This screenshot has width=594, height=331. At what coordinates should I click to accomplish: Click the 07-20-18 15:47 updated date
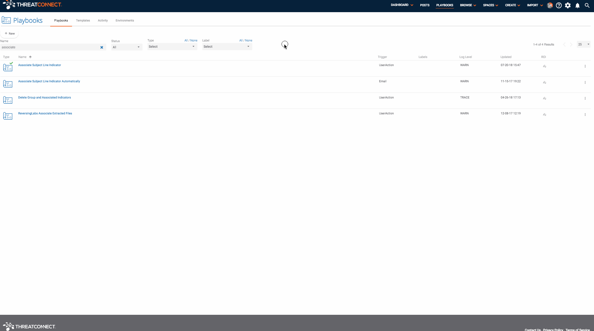click(x=511, y=65)
